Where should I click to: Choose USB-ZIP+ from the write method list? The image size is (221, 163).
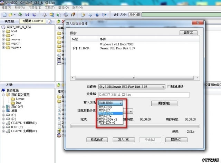tap(110, 116)
